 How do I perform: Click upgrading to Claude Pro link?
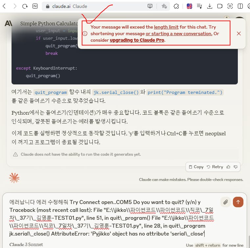(x=137, y=40)
